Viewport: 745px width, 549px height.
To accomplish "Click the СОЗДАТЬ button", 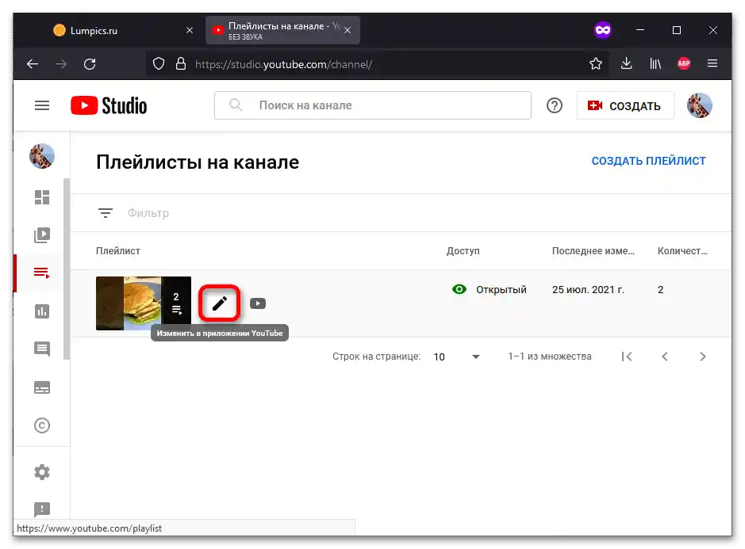I will (624, 105).
